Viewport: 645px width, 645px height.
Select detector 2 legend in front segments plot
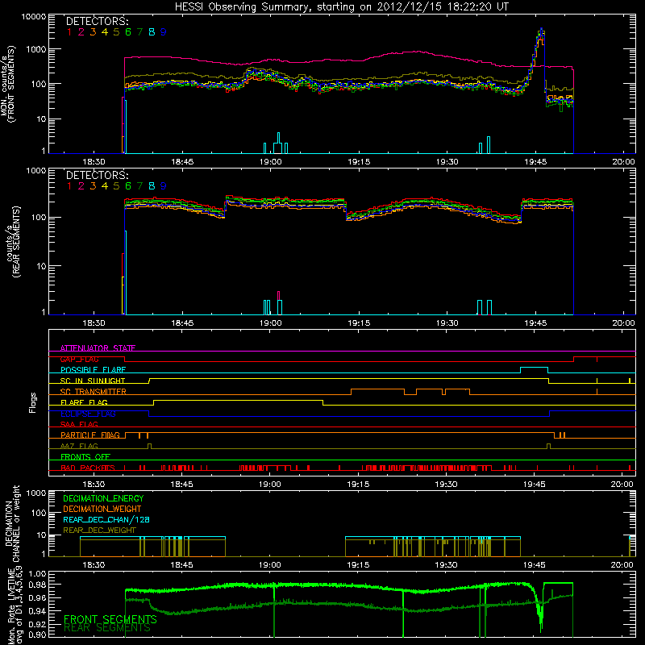pyautogui.click(x=81, y=31)
